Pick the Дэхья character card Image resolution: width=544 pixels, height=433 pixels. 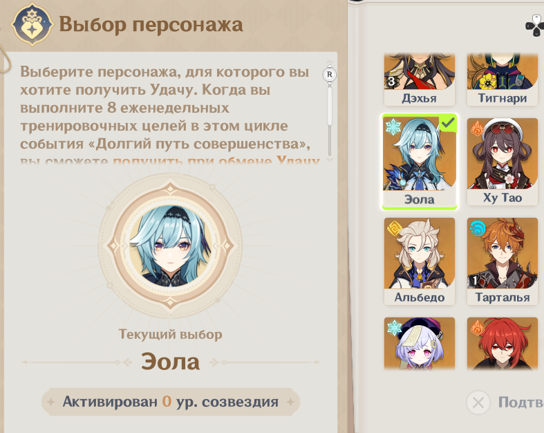(419, 80)
